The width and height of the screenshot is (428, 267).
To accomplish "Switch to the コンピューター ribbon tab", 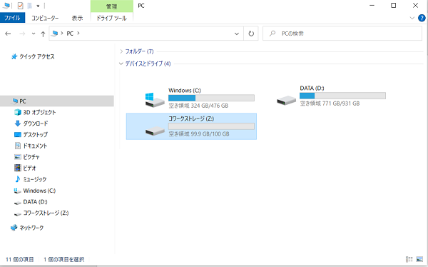I will 45,18.
